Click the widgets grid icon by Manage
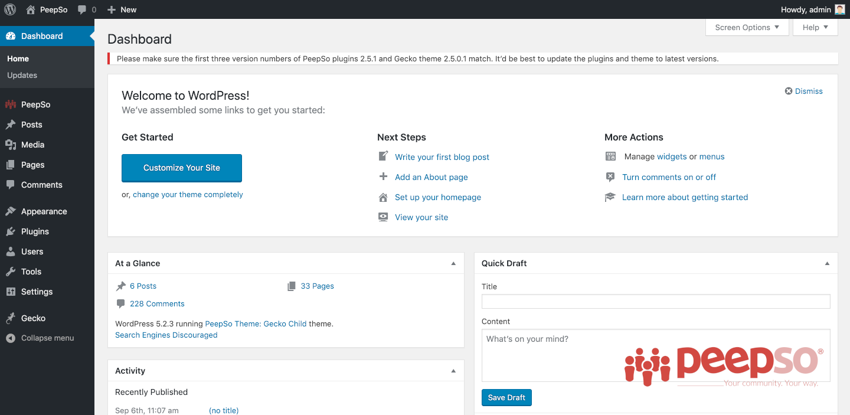 (610, 156)
